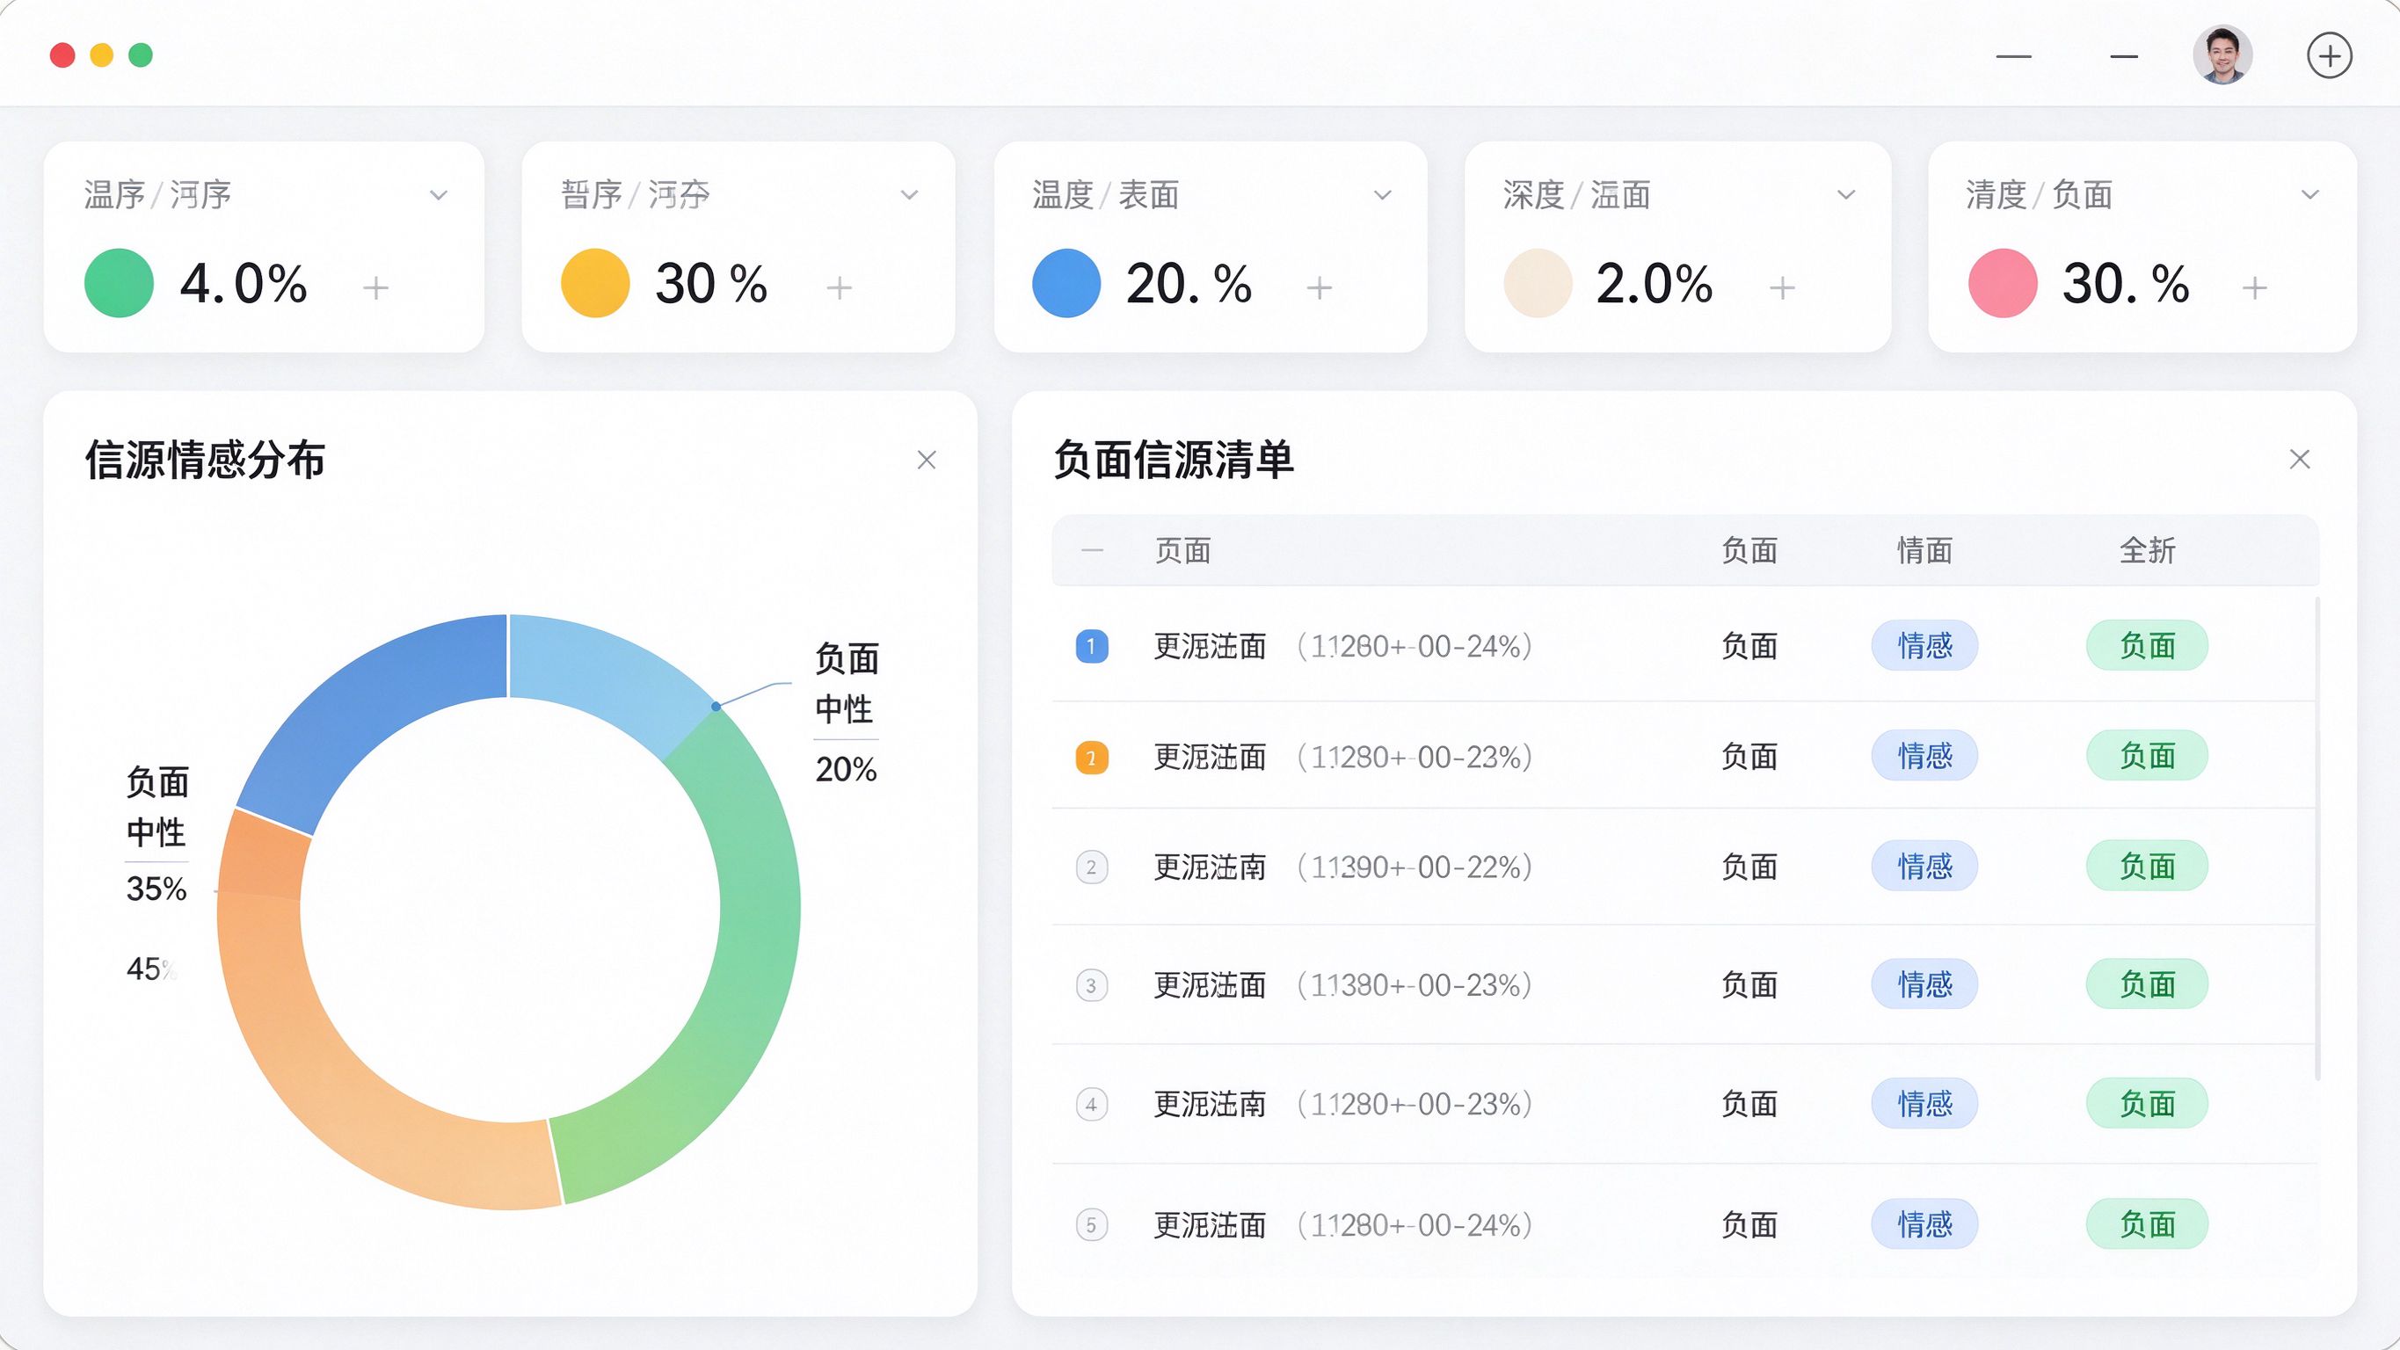The image size is (2400, 1350).
Task: Click the green 负面 tag in orange badge row
Action: coord(2148,755)
